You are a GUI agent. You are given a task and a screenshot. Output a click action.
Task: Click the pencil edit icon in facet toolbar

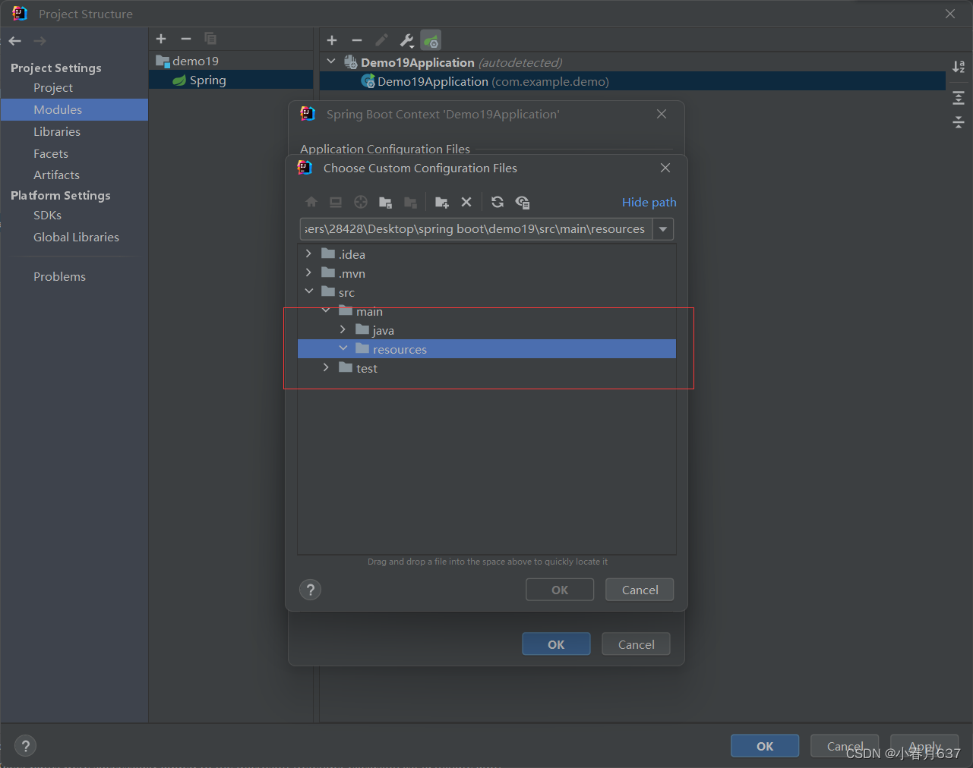(382, 40)
